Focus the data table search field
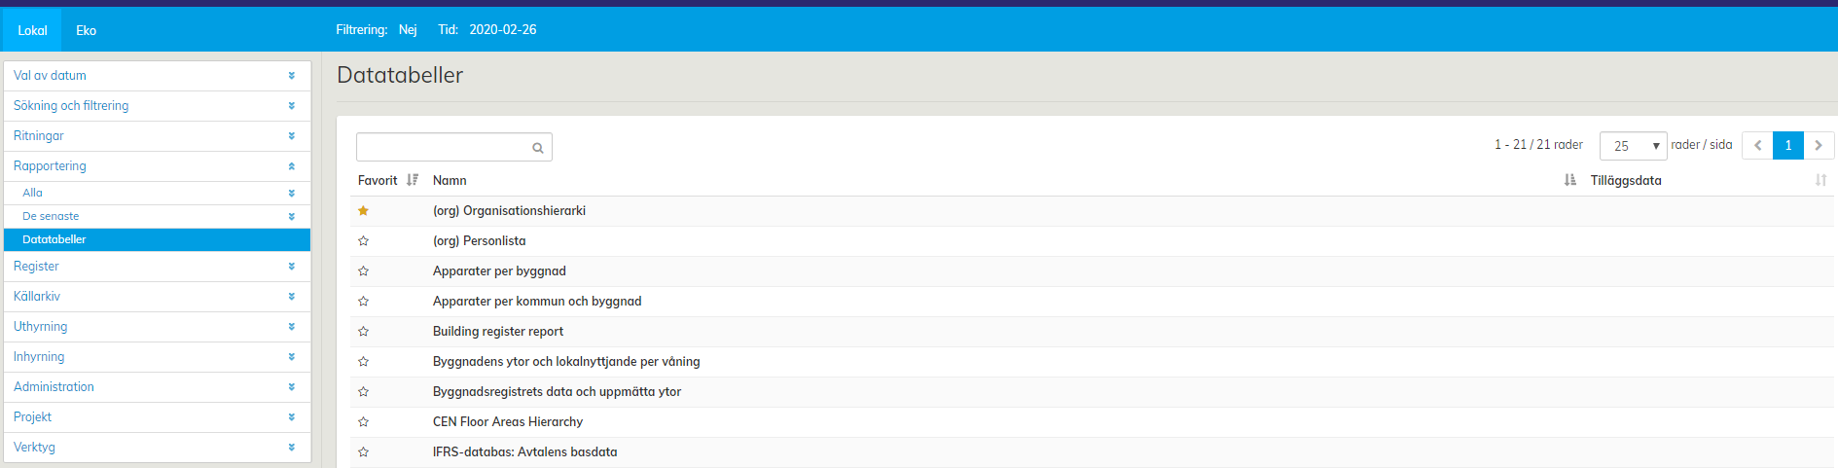This screenshot has width=1838, height=468. (x=443, y=147)
